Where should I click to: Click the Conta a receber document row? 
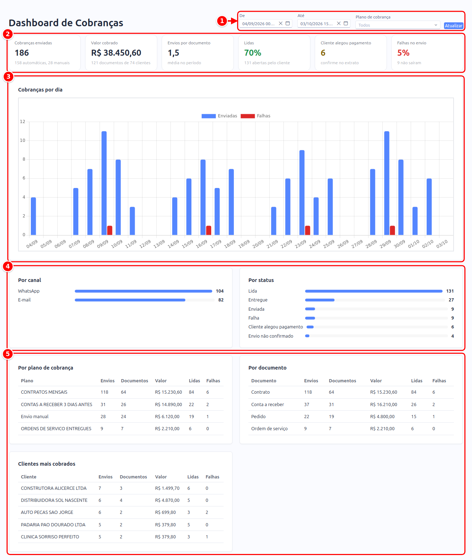point(351,405)
